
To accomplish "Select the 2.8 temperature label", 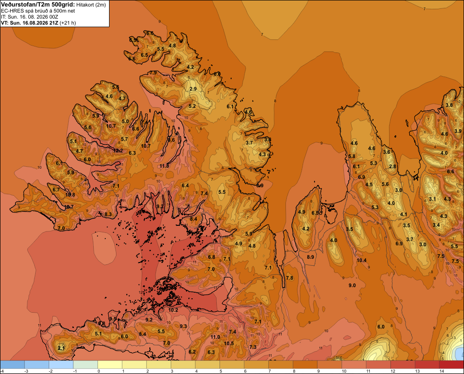I will click(393, 166).
